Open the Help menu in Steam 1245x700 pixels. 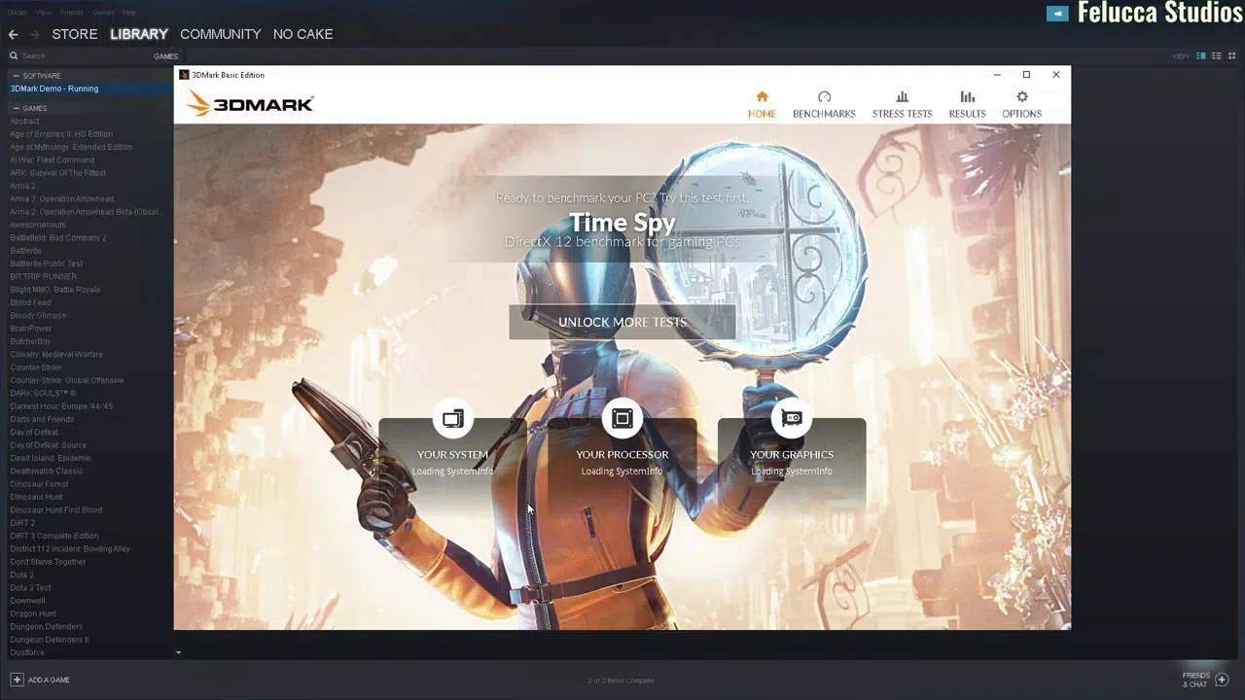tap(129, 13)
